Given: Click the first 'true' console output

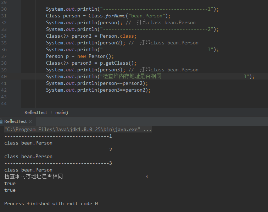Looking at the screenshot, I should point(10,183).
